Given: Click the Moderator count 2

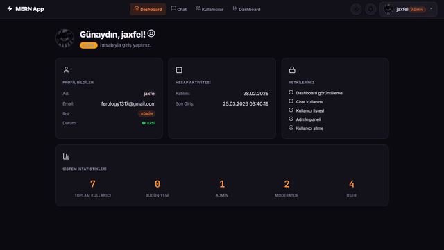Looking at the screenshot, I should point(287,184).
